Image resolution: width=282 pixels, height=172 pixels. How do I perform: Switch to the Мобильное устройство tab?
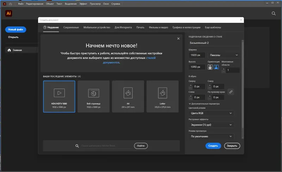tap(97, 27)
